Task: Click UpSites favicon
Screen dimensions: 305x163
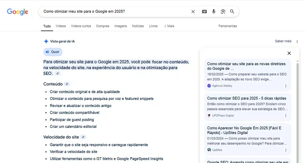Action: coord(209,150)
